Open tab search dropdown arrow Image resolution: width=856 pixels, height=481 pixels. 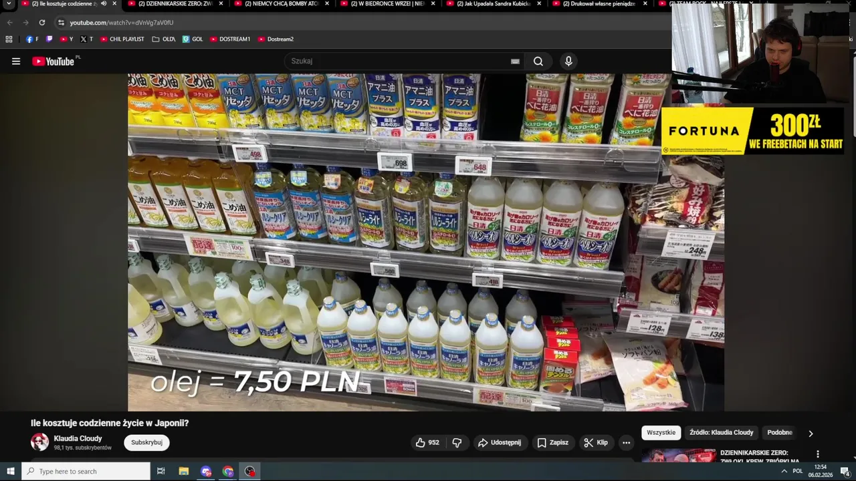click(x=9, y=4)
